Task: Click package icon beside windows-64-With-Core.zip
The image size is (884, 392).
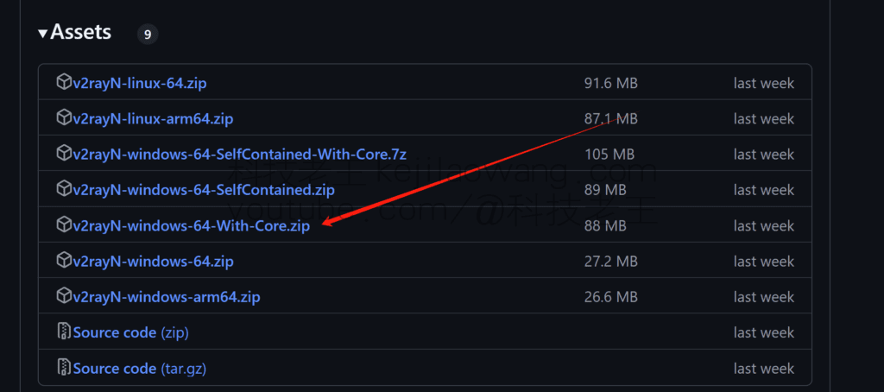Action: (x=64, y=225)
